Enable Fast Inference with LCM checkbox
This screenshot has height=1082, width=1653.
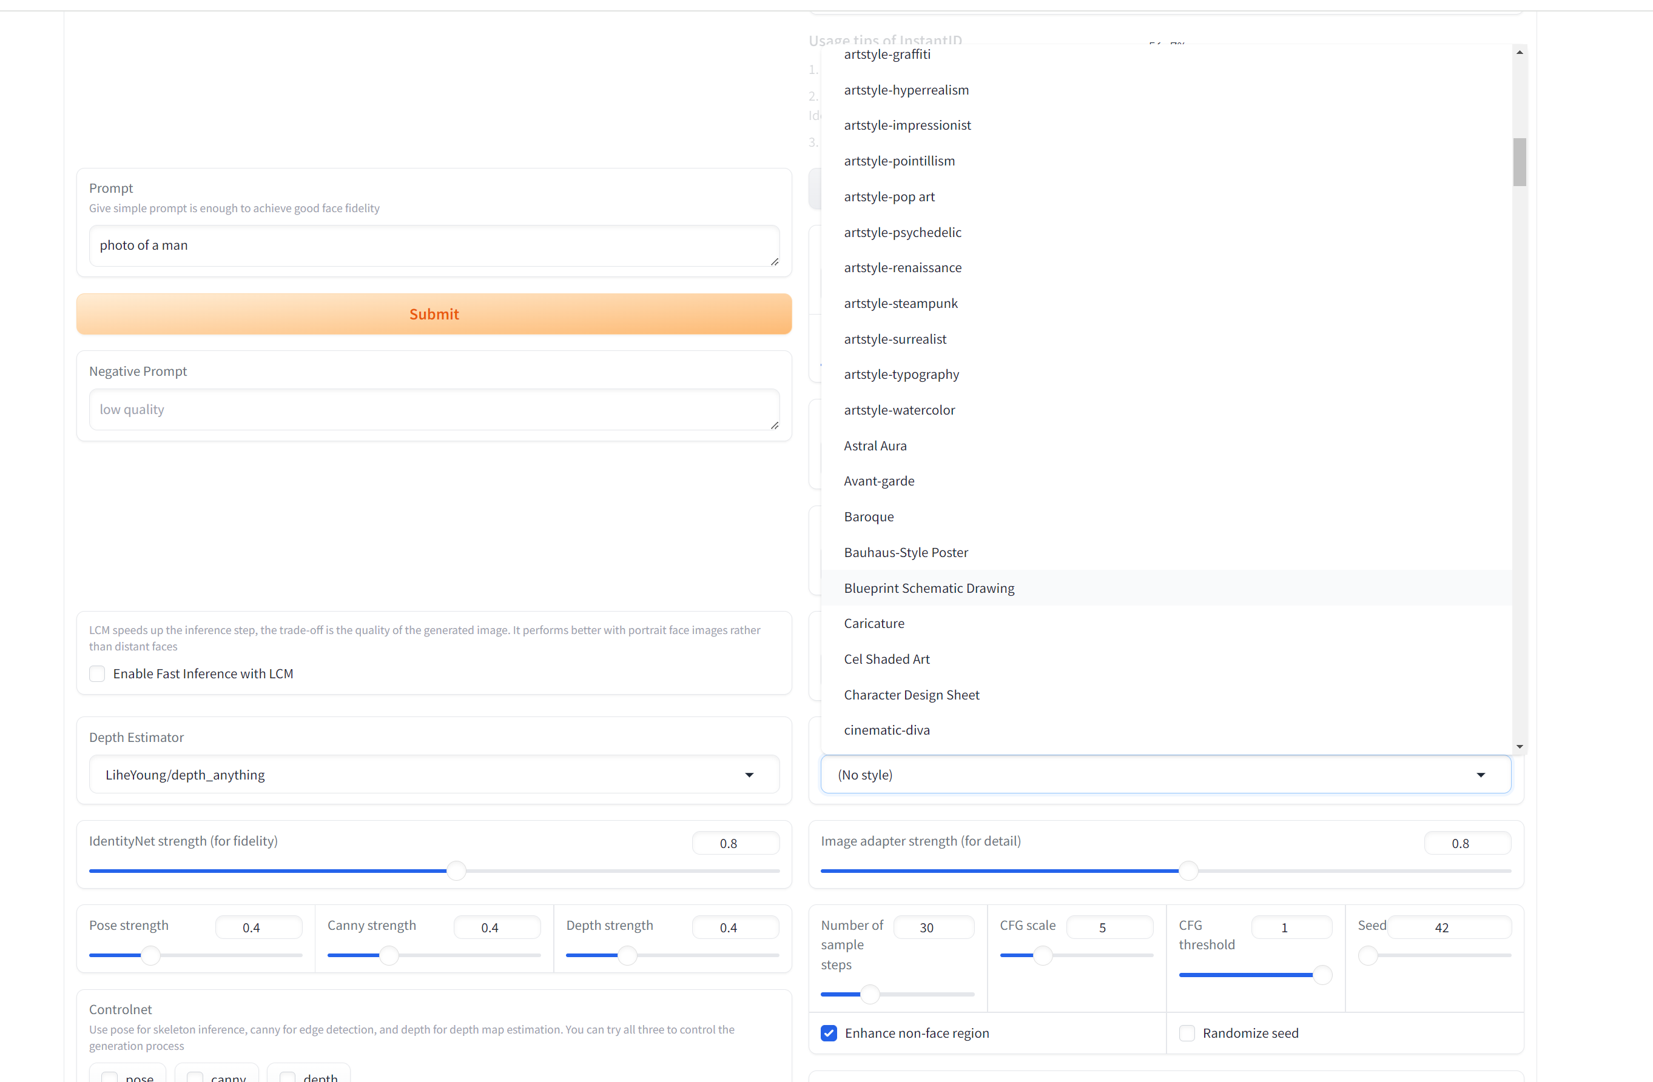pyautogui.click(x=97, y=674)
